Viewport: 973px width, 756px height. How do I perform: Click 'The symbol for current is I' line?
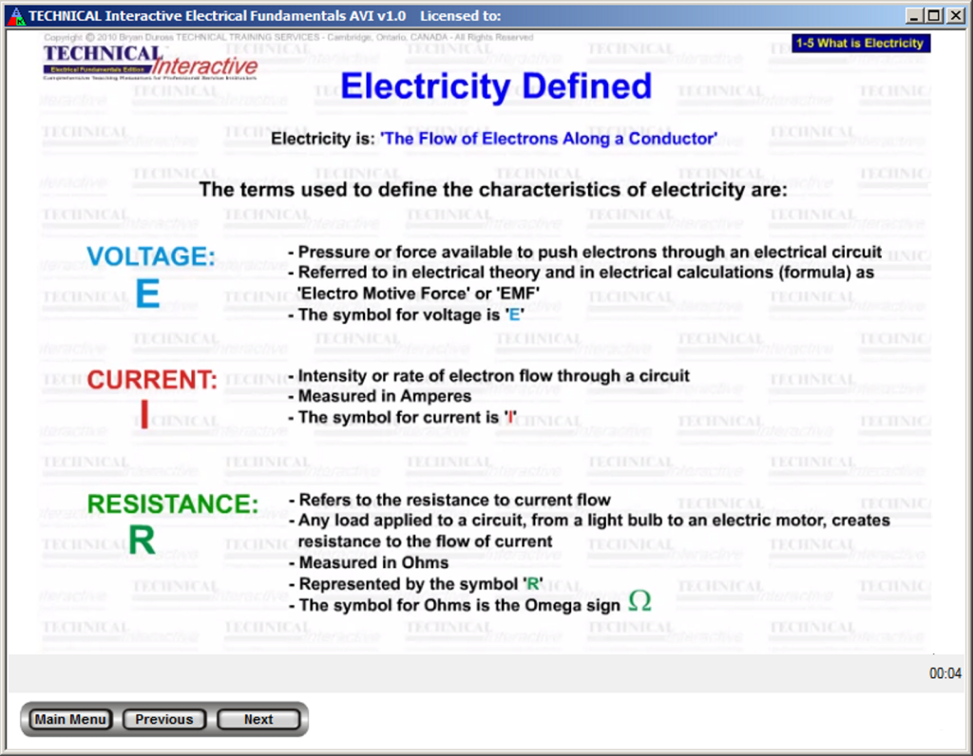point(402,417)
